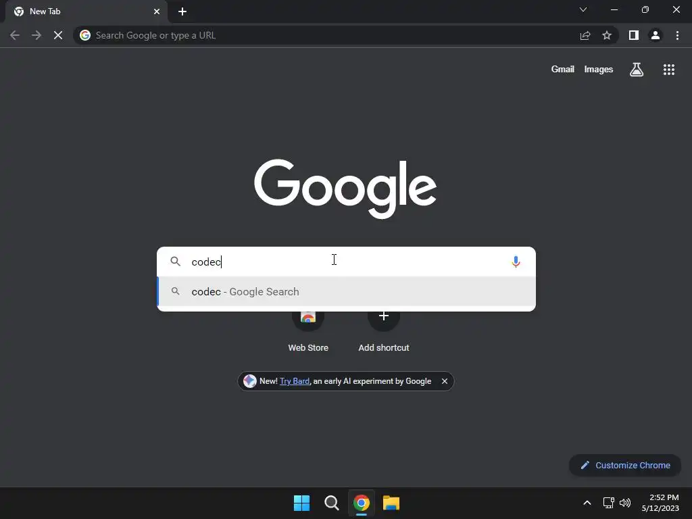Open Gmail link
Image resolution: width=692 pixels, height=519 pixels.
pos(563,70)
